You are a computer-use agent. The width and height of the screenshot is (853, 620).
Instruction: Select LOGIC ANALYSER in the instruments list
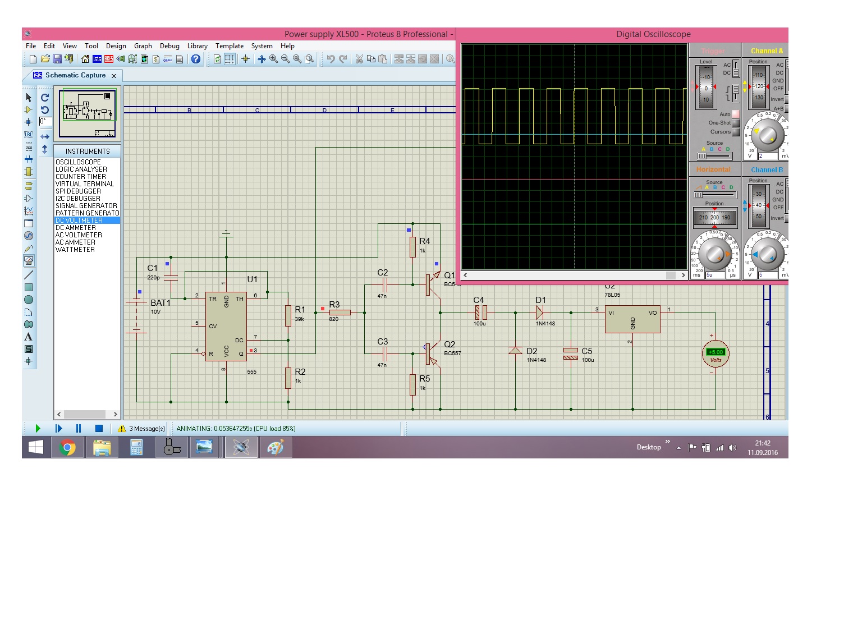click(x=87, y=169)
